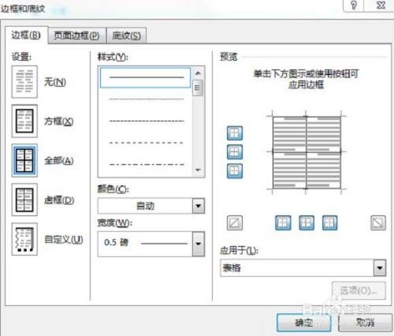Toggle the diagonal down border button

[378, 223]
